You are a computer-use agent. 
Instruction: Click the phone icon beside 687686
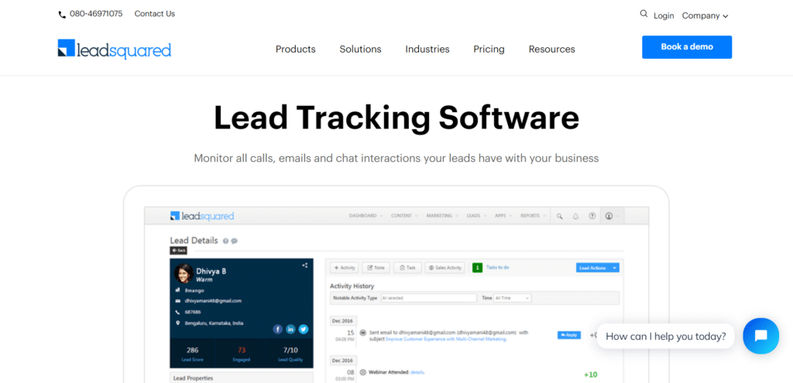tap(177, 312)
